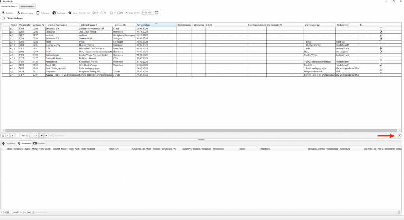This screenshot has height=220, width=404.
Task: Enable the BE display checkbox
Action: (102, 13)
